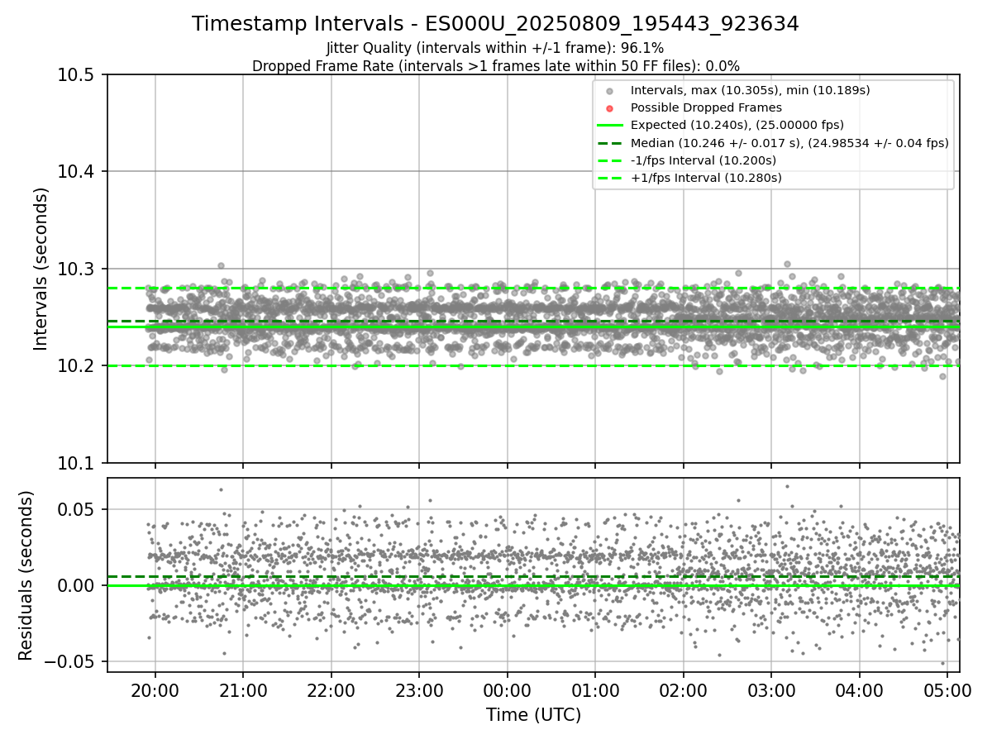Click the 'Time (UTC)' x-axis label
This screenshot has width=992, height=744.
tap(533, 715)
